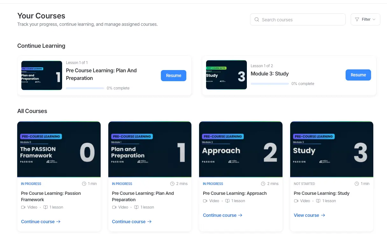387x234 pixels.
Task: Resume Pre Course Learning: Plan And Preparation
Action: [174, 75]
